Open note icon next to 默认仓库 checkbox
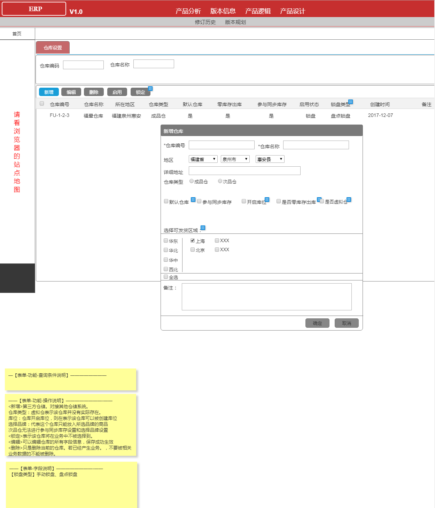The height and width of the screenshot is (508, 435). pyautogui.click(x=193, y=199)
